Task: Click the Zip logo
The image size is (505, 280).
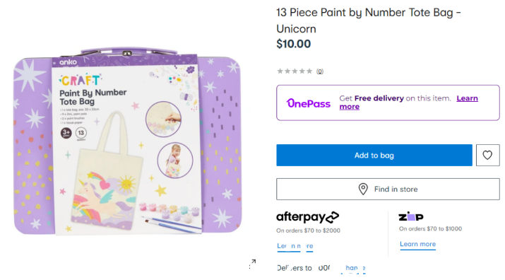Action: [x=411, y=216]
